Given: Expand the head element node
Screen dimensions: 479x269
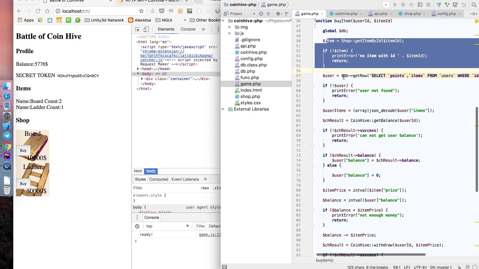Looking at the screenshot, I should point(138,69).
